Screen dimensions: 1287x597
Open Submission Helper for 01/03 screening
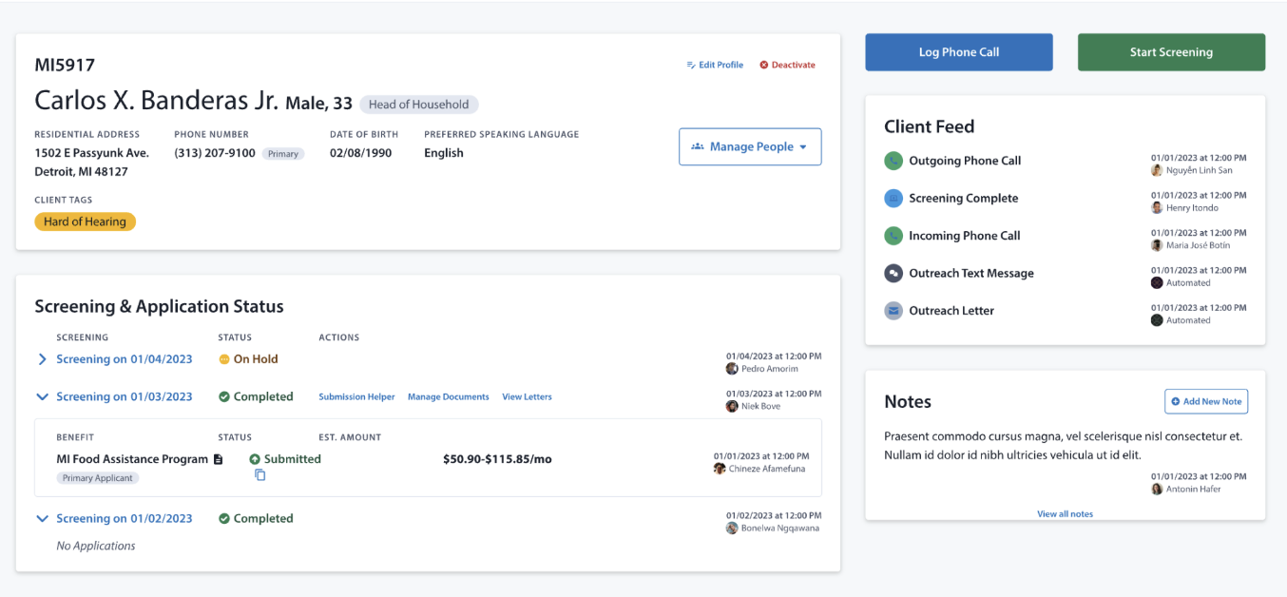[356, 397]
